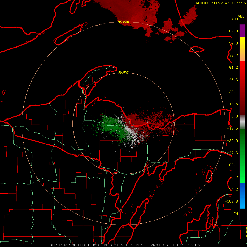The width and height of the screenshot is (247, 247).
Task: Pick the gray near-zero segment of color bar
Action: [x=242, y=122]
